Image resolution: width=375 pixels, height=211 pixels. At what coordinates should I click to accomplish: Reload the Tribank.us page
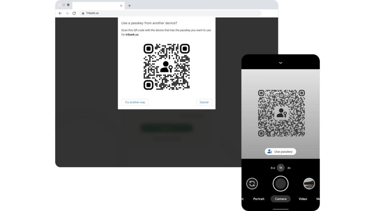73,13
